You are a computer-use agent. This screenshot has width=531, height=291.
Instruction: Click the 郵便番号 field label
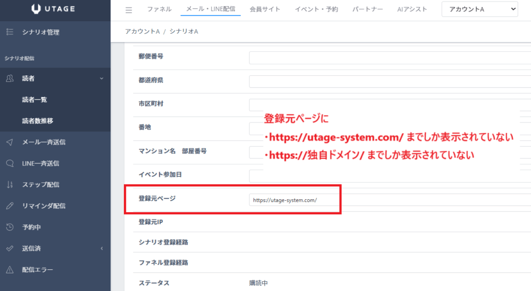pyautogui.click(x=151, y=56)
